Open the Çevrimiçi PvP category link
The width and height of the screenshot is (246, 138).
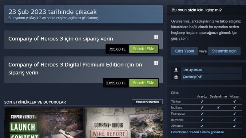tap(192, 77)
